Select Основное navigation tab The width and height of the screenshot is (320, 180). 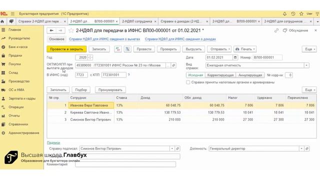[x=56, y=39]
